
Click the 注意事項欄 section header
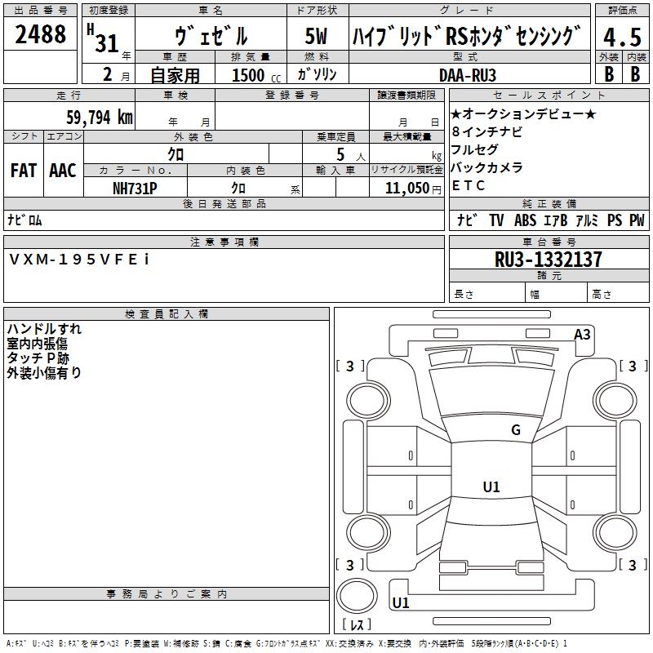[224, 242]
